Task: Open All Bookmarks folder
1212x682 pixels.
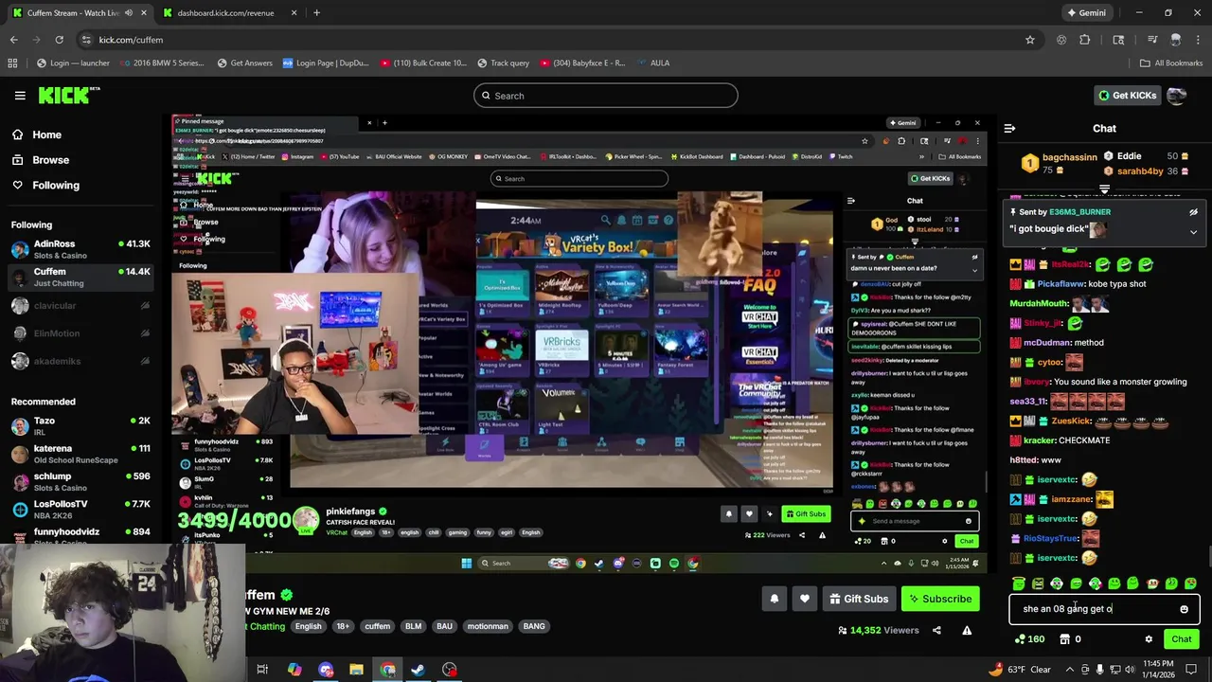Action: 1170,63
